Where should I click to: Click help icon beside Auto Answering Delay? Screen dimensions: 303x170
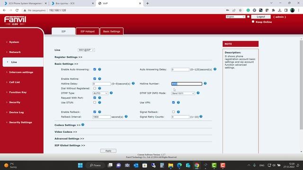click(x=215, y=69)
